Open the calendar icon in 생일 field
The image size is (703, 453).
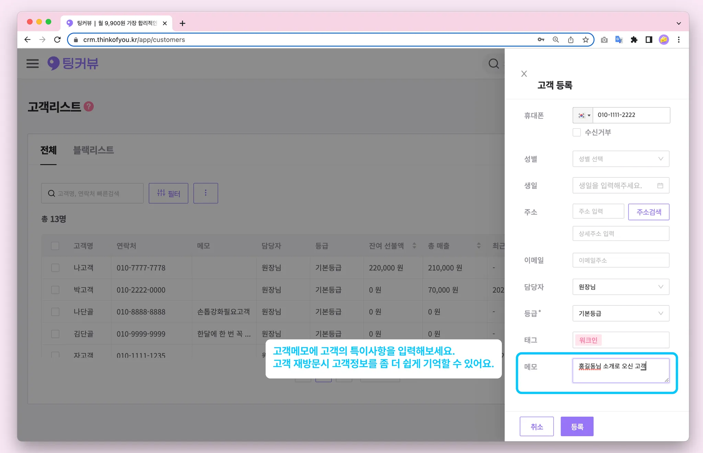point(660,186)
